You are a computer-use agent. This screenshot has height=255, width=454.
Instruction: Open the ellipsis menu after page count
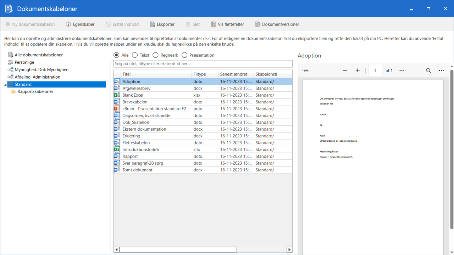click(x=402, y=70)
